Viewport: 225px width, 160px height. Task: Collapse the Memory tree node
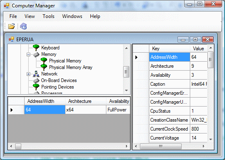click(28, 55)
